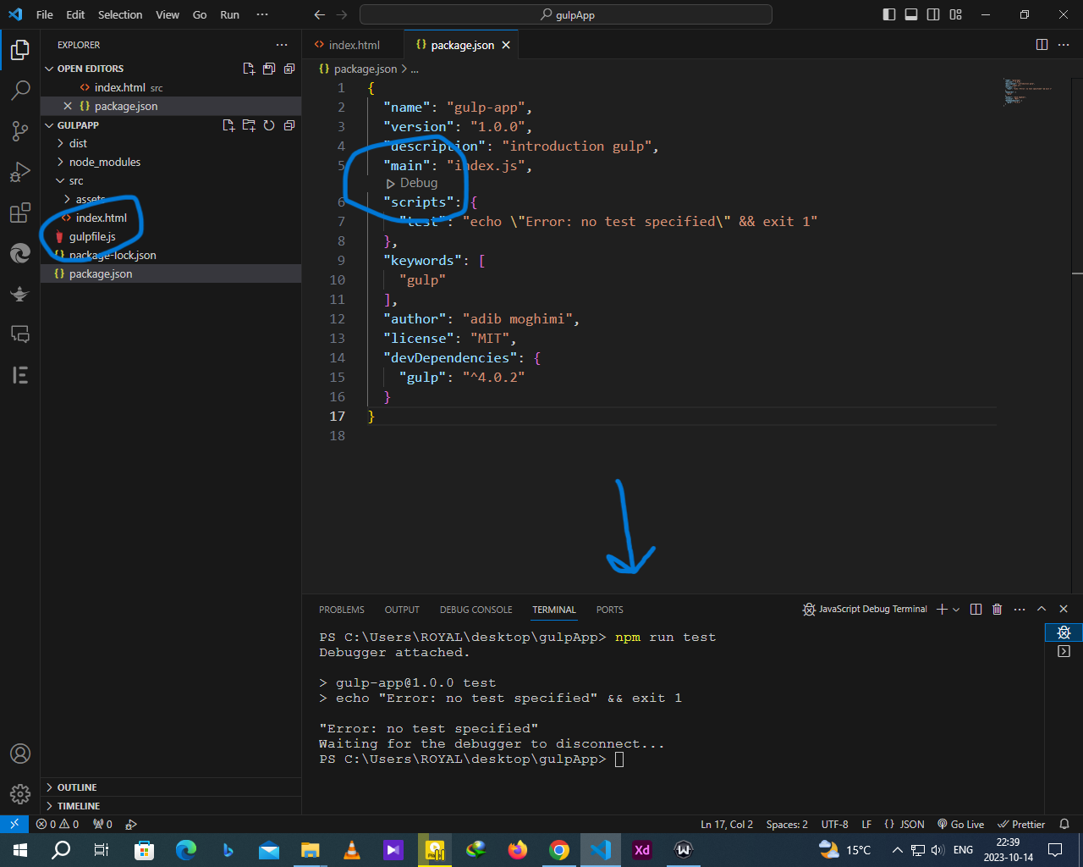Refresh the GULPAPP explorer

[x=269, y=125]
